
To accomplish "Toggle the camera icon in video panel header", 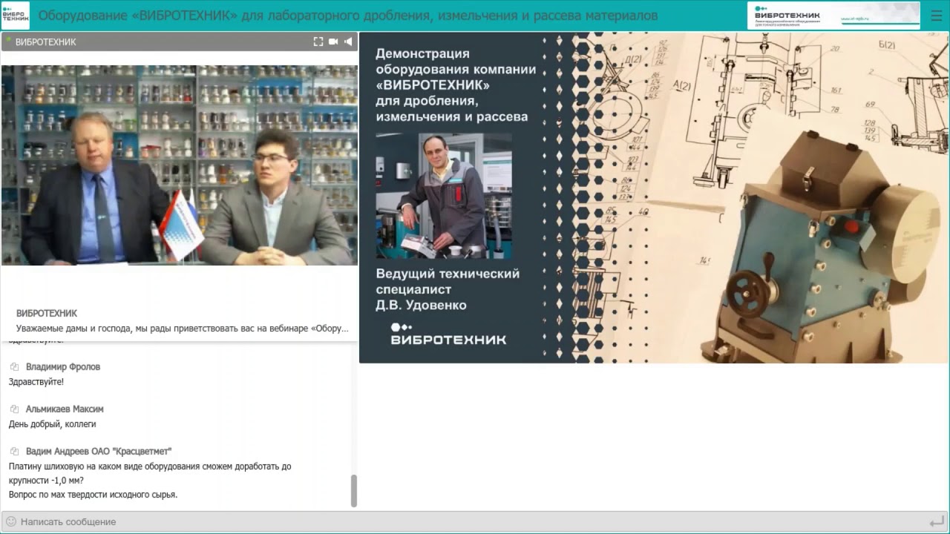I will click(333, 42).
